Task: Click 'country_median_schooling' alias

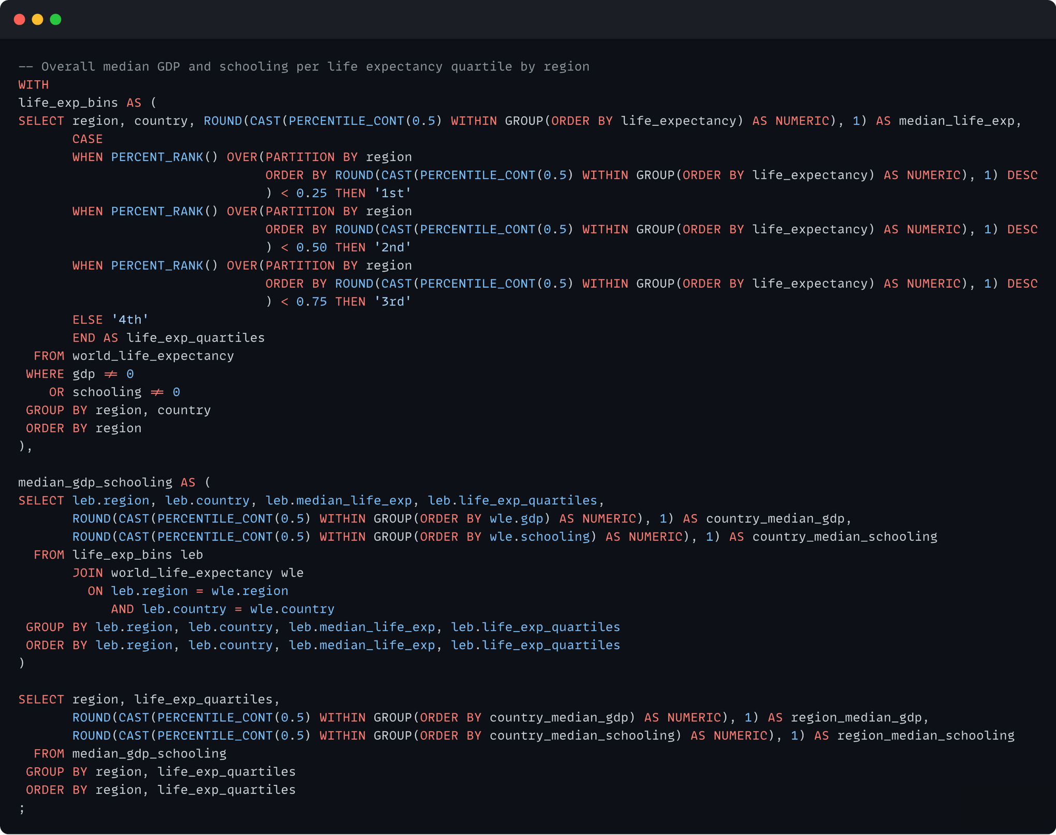Action: (845, 537)
